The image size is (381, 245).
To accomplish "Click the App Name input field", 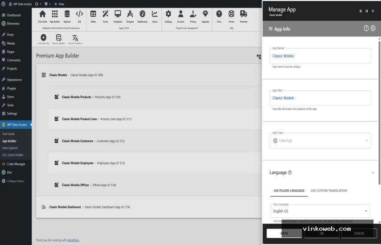I will click(x=320, y=56).
